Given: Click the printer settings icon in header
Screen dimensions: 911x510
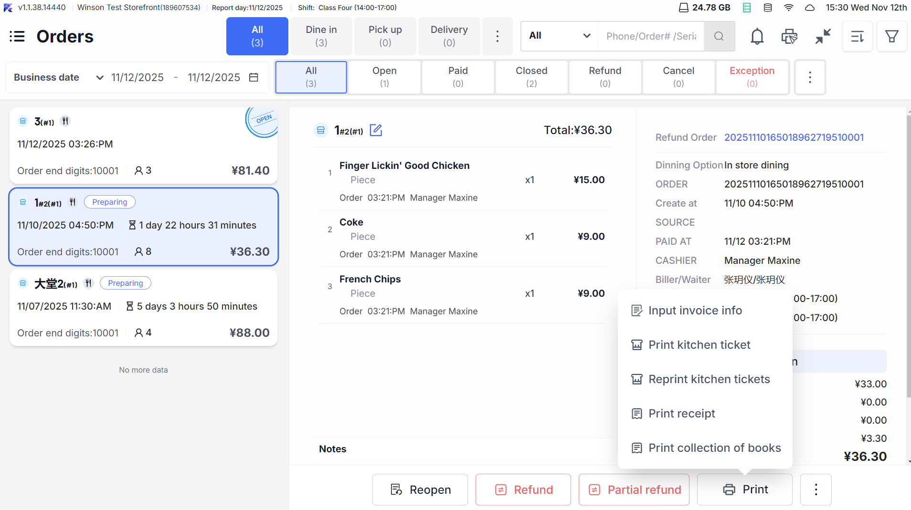Looking at the screenshot, I should [x=789, y=36].
